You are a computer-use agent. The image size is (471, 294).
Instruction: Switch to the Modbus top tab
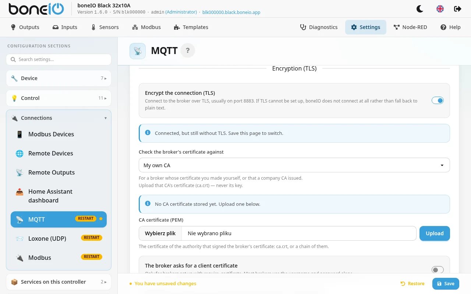click(146, 27)
